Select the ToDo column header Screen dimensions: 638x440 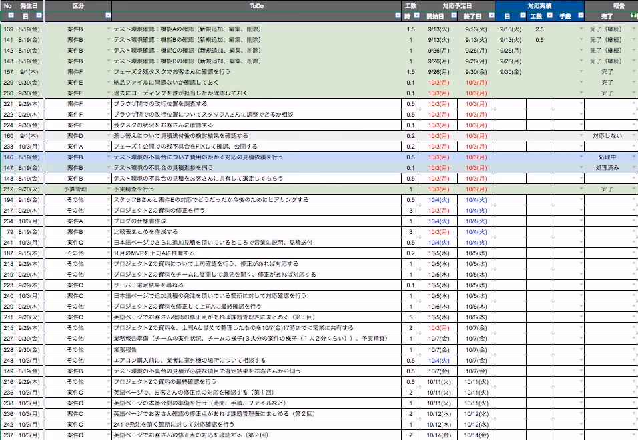click(256, 5)
